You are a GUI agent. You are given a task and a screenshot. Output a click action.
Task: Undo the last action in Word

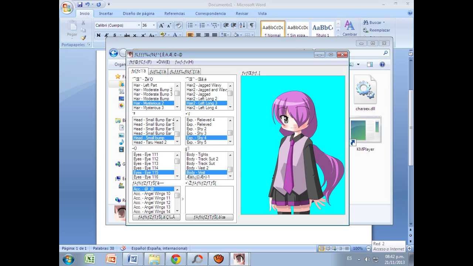[x=88, y=5]
